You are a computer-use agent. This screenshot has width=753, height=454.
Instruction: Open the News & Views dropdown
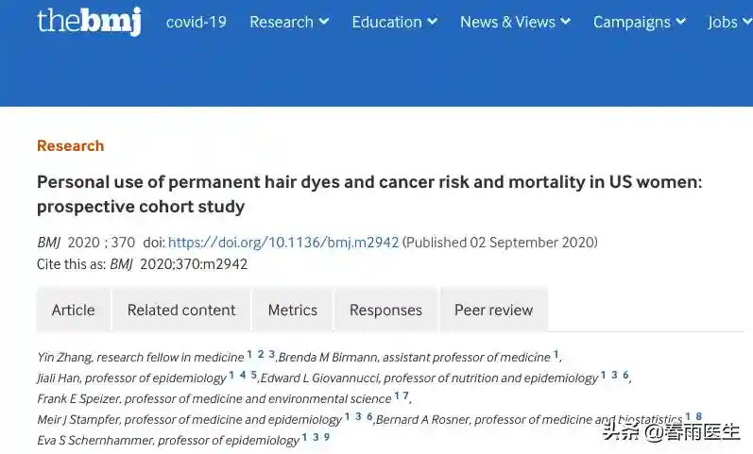tap(515, 22)
